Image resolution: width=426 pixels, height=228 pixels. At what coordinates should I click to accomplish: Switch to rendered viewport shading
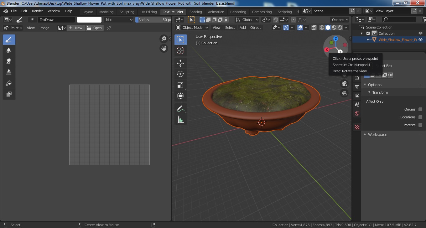tap(340, 28)
